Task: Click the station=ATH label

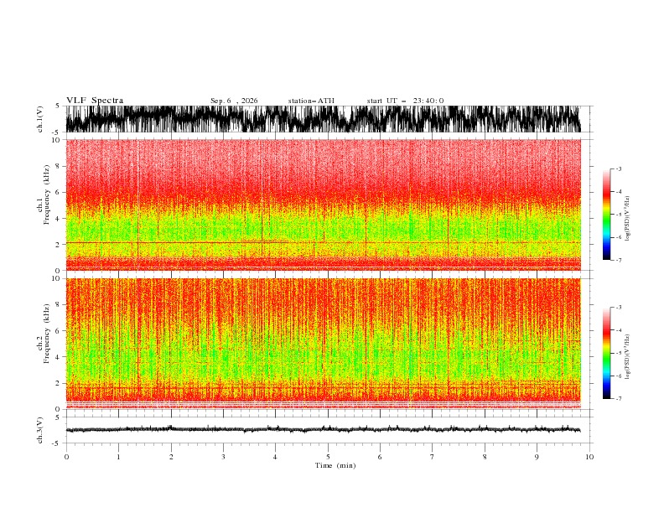Action: pyautogui.click(x=311, y=101)
